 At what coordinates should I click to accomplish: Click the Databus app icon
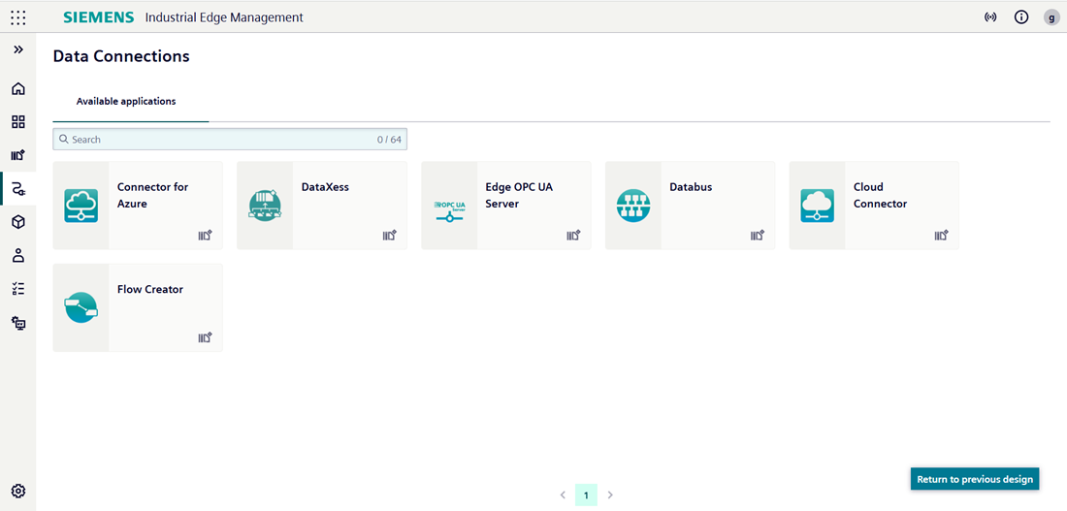(x=633, y=206)
